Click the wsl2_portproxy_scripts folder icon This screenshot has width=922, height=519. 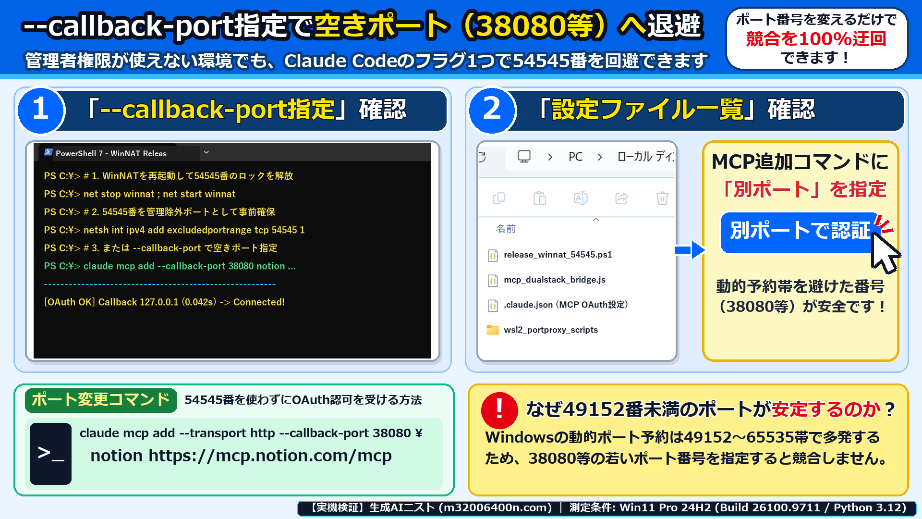point(493,330)
